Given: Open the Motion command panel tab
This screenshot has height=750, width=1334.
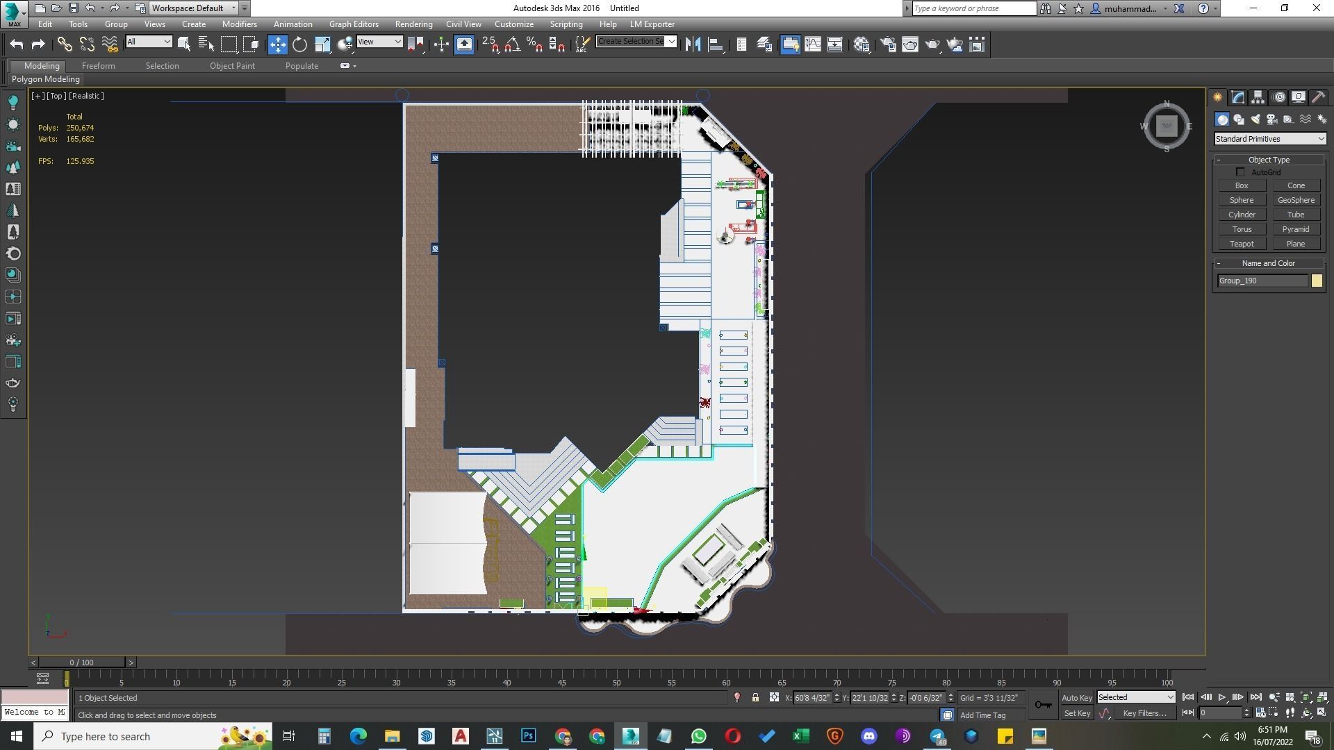Looking at the screenshot, I should click(x=1279, y=97).
